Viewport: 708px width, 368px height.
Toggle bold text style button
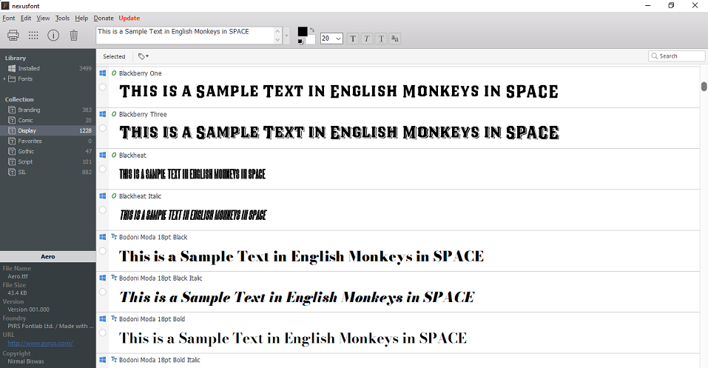coord(353,39)
